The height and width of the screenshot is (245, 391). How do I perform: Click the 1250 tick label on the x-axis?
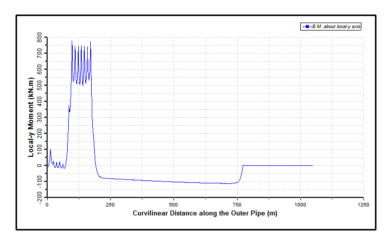[x=363, y=205]
